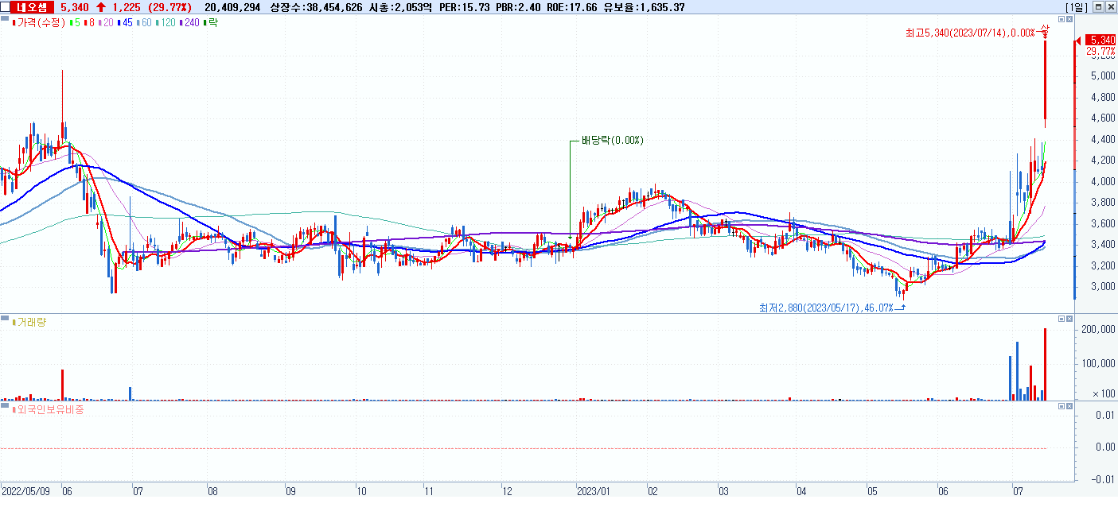The width and height of the screenshot is (1118, 515).
Task: Select the 8-day moving average legend
Action: coord(89,22)
